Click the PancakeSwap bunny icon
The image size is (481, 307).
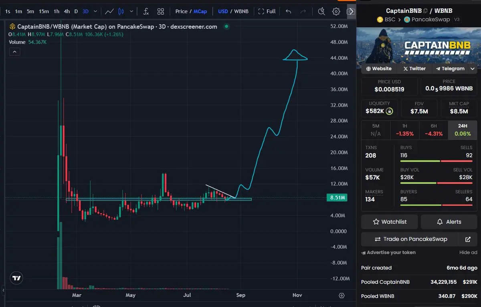[407, 19]
